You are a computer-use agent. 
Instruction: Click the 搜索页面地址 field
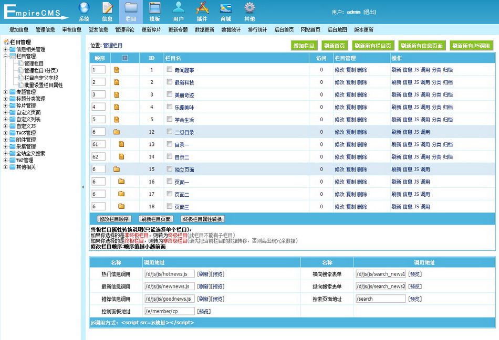381,299
